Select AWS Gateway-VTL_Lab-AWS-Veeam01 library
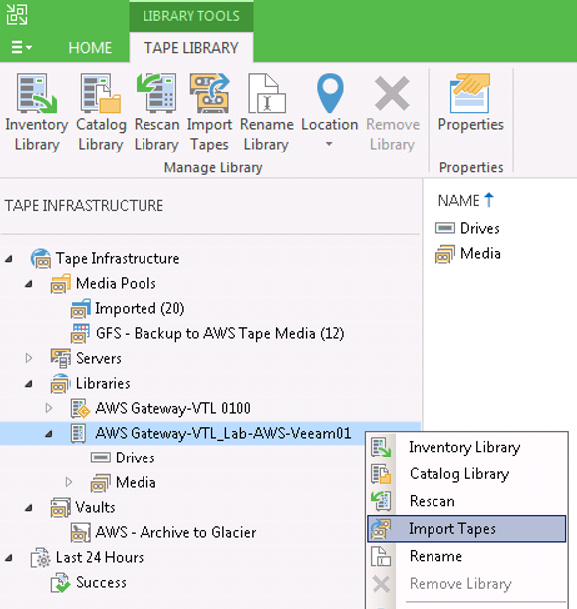This screenshot has width=577, height=609. pos(223,433)
